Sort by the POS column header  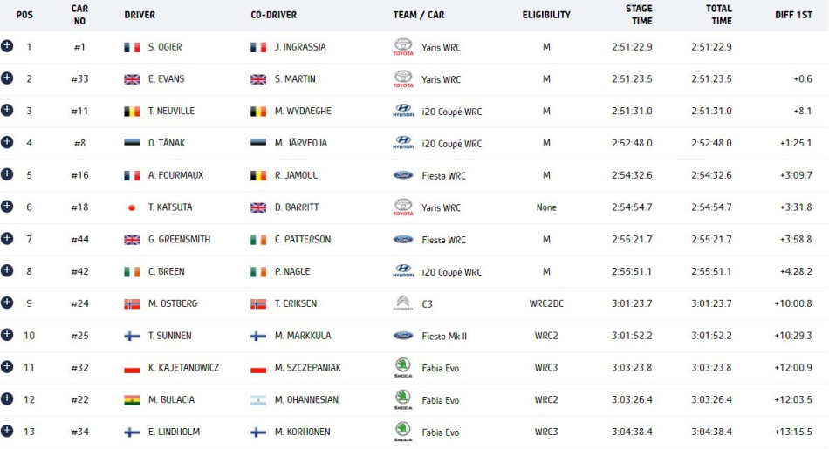tap(24, 15)
